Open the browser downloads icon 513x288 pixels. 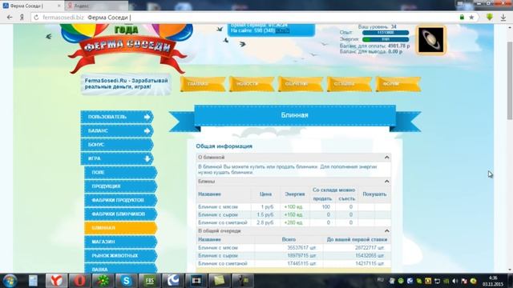(503, 18)
